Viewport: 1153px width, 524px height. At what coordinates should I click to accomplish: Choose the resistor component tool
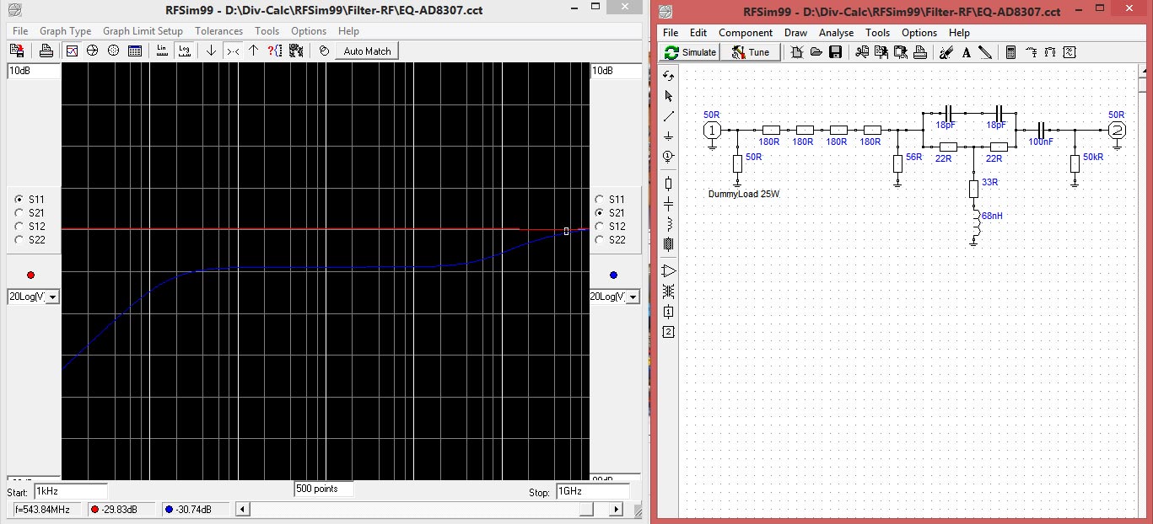pyautogui.click(x=669, y=183)
